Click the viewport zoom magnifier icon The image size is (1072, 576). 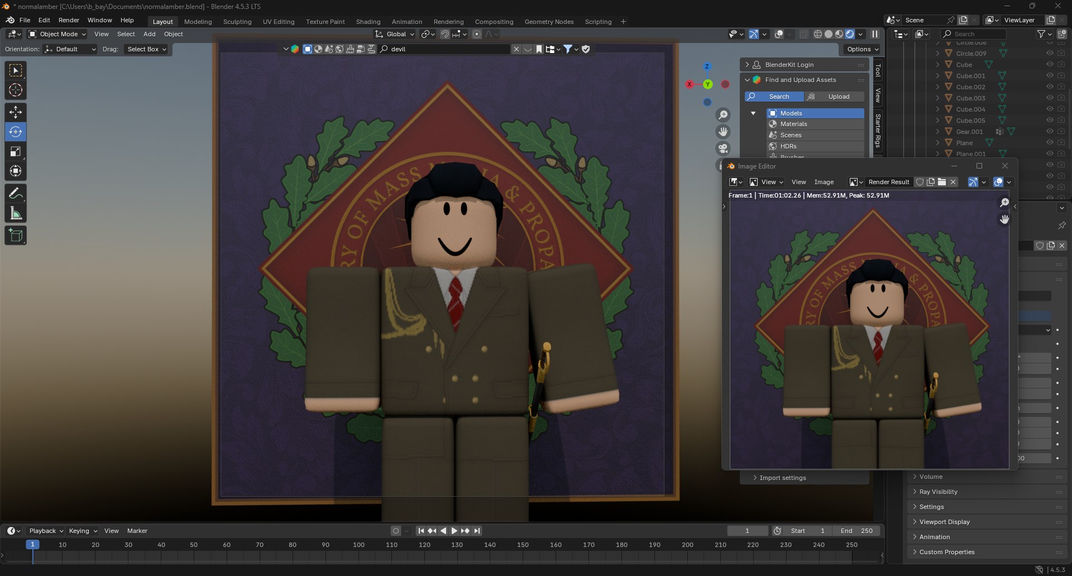[723, 115]
